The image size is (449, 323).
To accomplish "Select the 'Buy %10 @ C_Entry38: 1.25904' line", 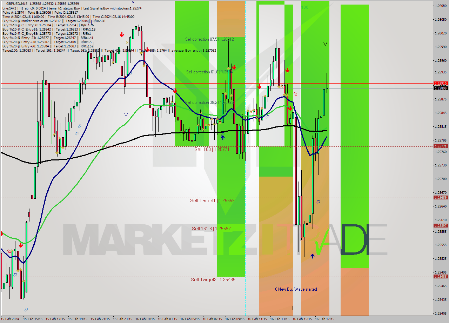I will tap(48, 25).
